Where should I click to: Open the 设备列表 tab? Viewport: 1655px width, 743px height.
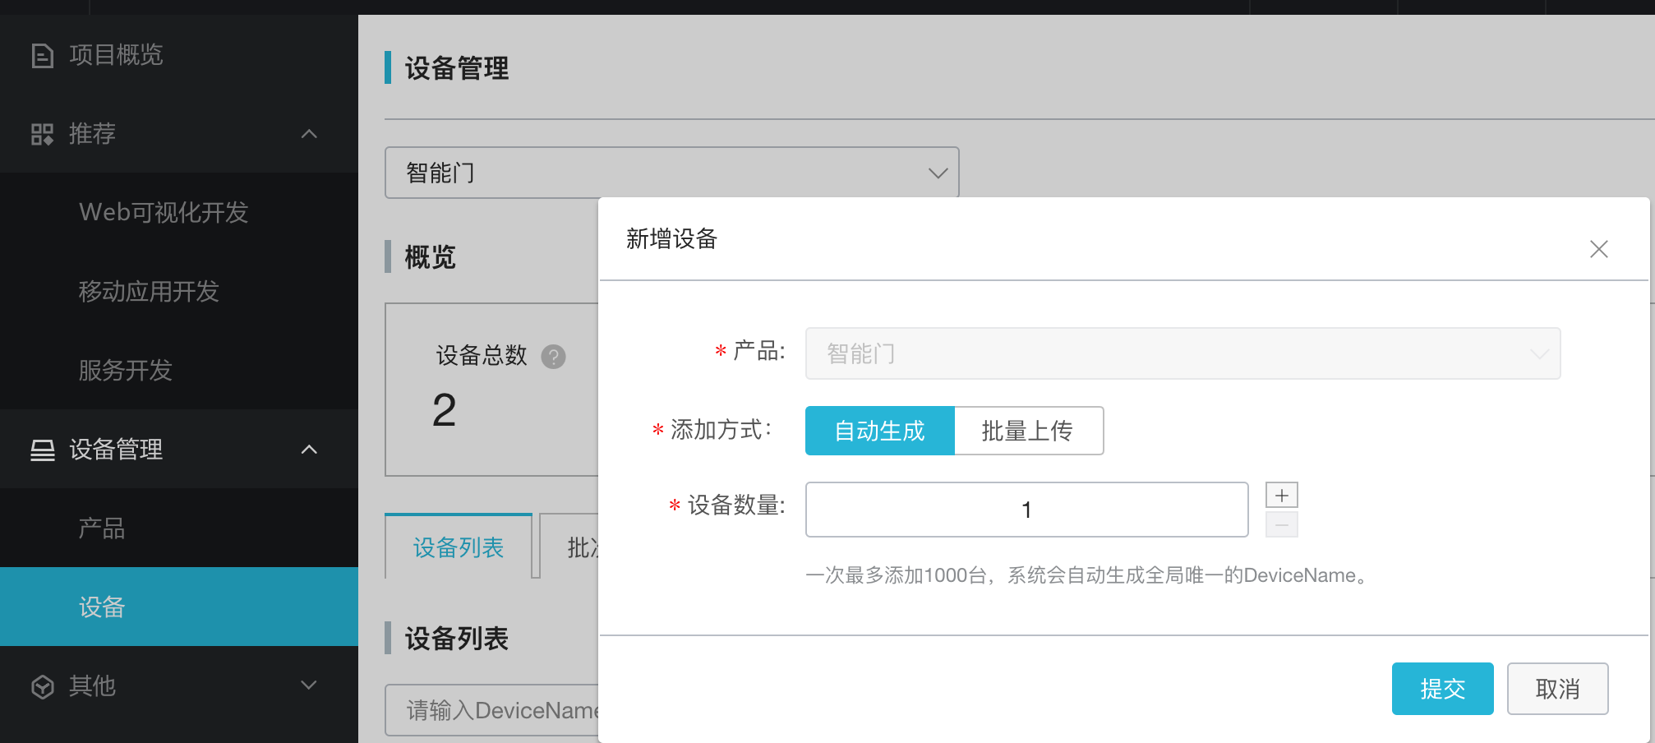pyautogui.click(x=459, y=547)
